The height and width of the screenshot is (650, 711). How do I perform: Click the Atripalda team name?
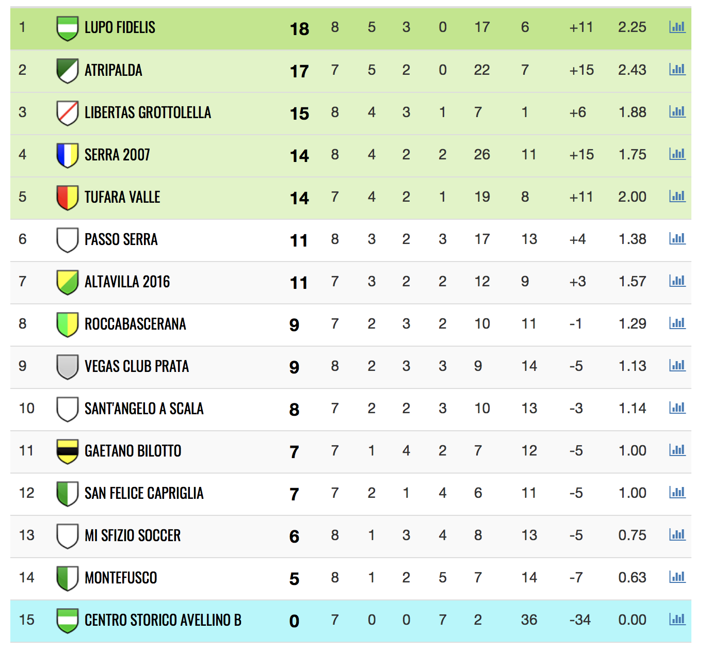click(x=113, y=70)
